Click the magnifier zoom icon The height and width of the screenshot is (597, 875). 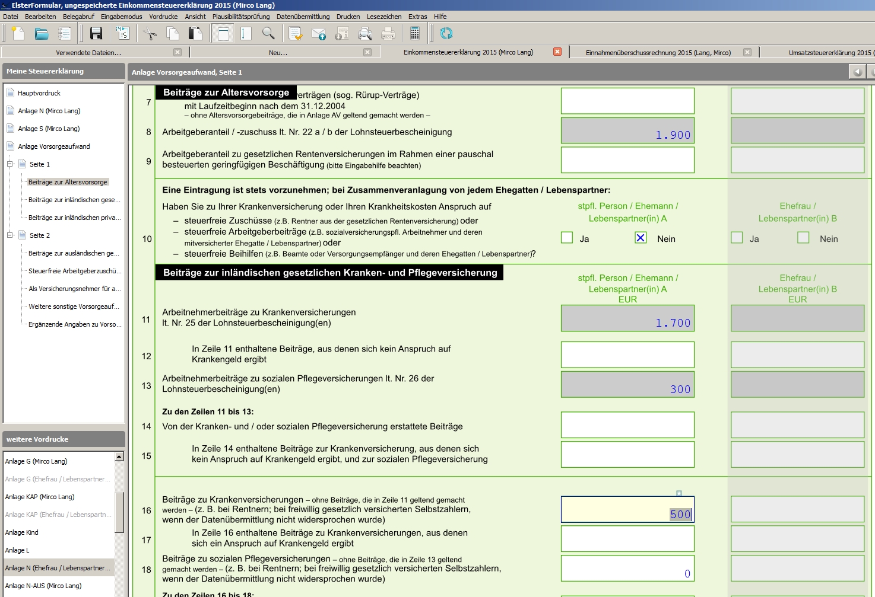(x=268, y=34)
